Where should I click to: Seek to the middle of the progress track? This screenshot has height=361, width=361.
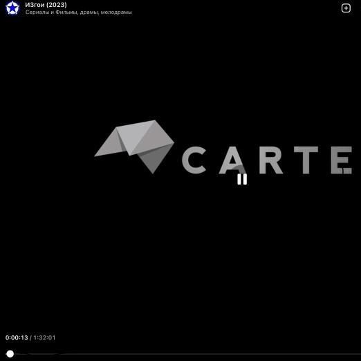183,354
